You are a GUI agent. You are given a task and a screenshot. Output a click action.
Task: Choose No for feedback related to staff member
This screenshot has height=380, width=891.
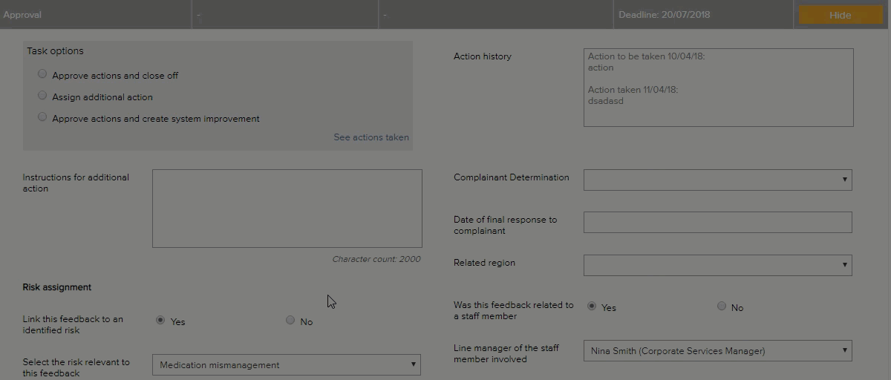[722, 306]
